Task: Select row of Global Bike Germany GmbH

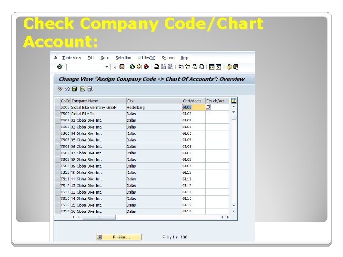Action: tap(58, 107)
